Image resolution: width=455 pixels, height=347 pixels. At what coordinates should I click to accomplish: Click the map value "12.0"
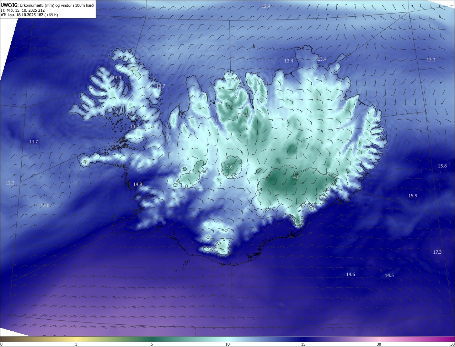pos(45,205)
